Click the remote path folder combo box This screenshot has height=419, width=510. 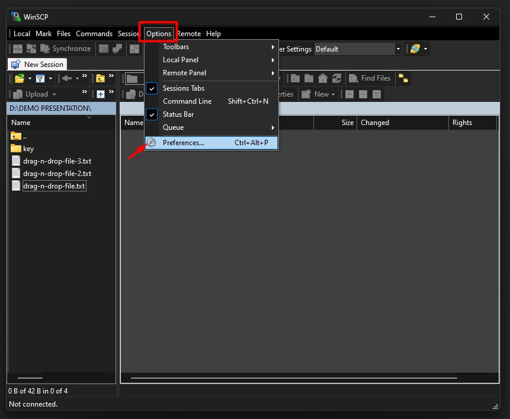(134, 78)
